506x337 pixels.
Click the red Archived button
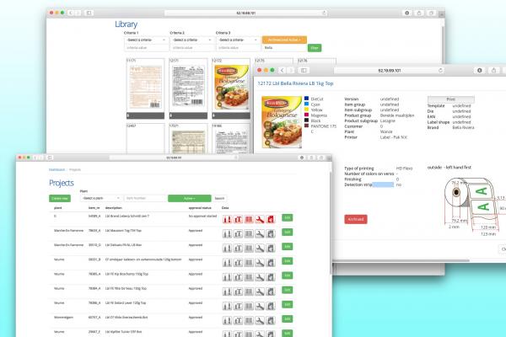coord(356,219)
